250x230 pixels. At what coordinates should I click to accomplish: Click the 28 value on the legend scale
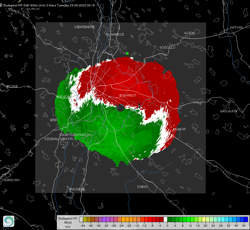click(x=221, y=226)
